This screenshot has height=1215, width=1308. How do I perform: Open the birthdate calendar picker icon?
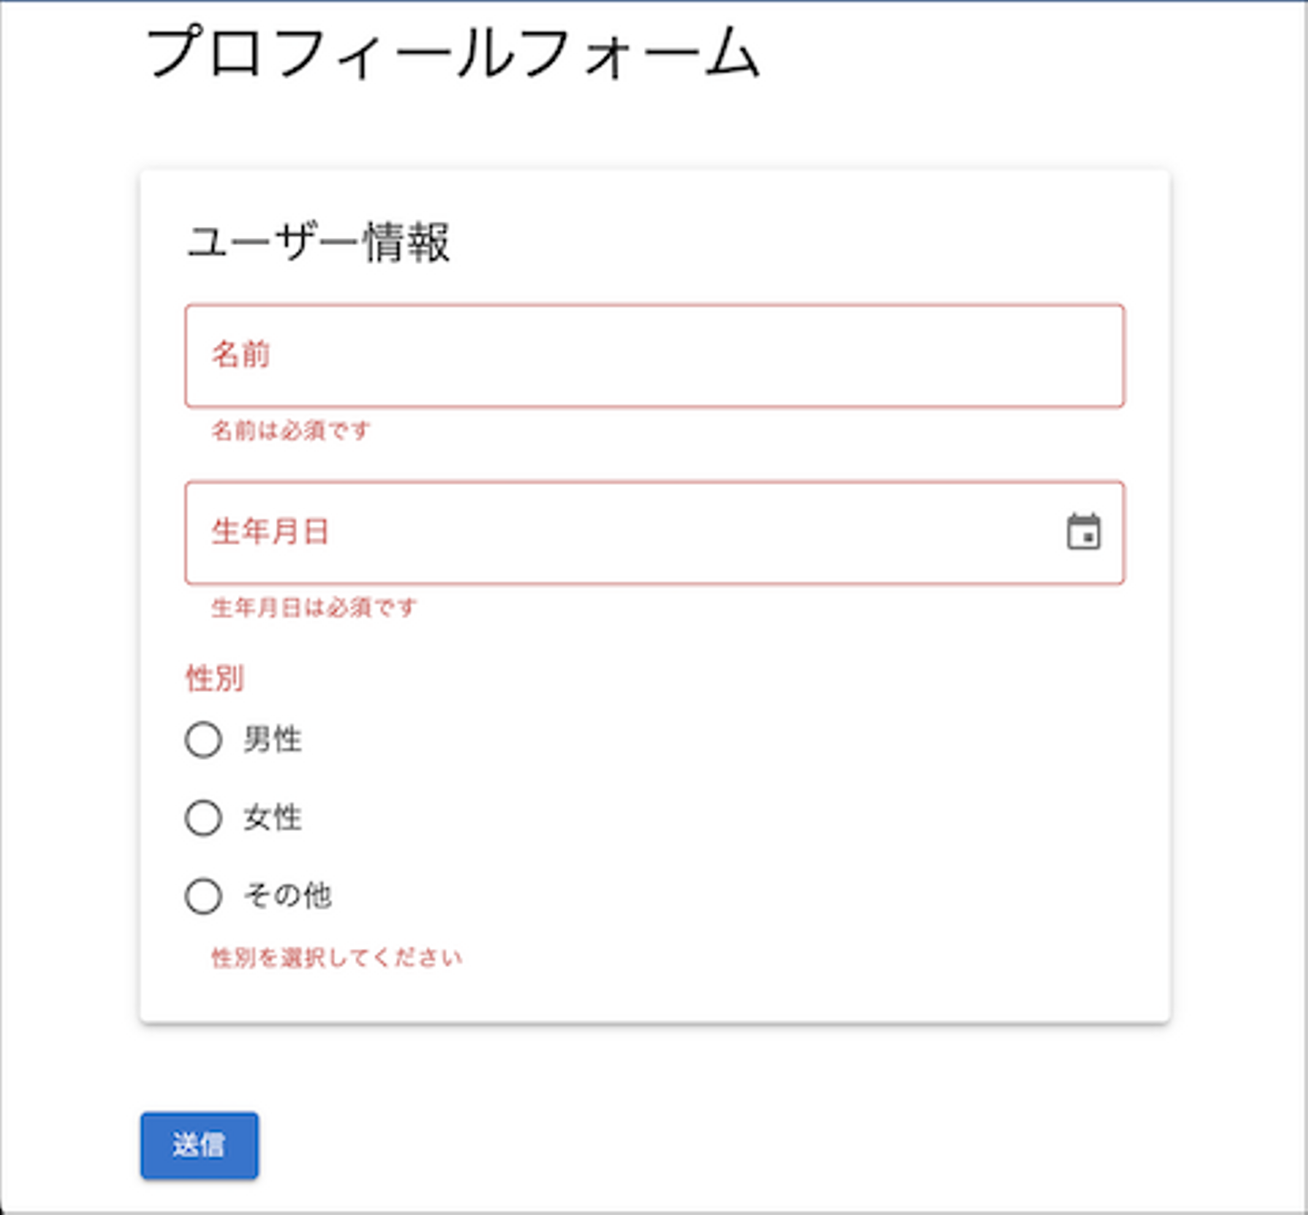coord(1083,532)
